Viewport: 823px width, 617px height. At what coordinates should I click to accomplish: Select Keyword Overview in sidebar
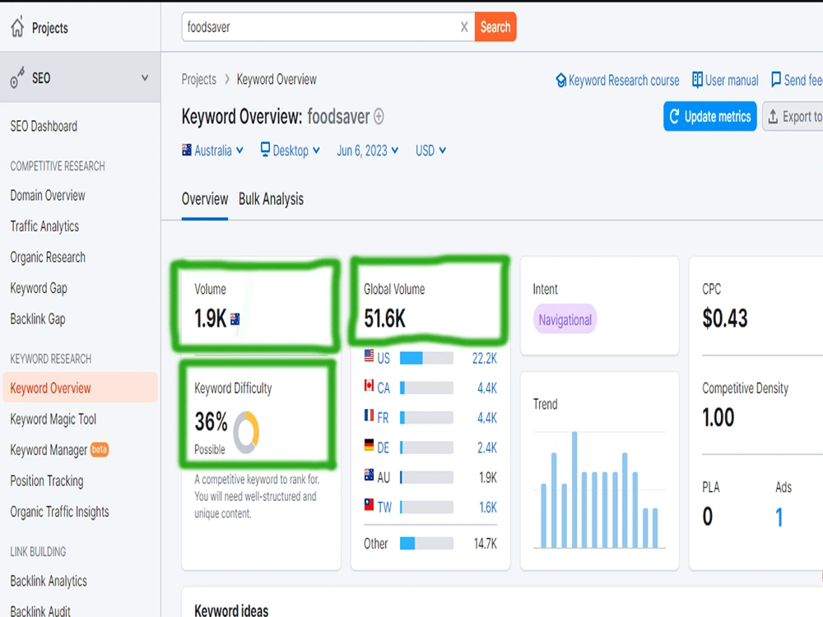[x=80, y=387]
